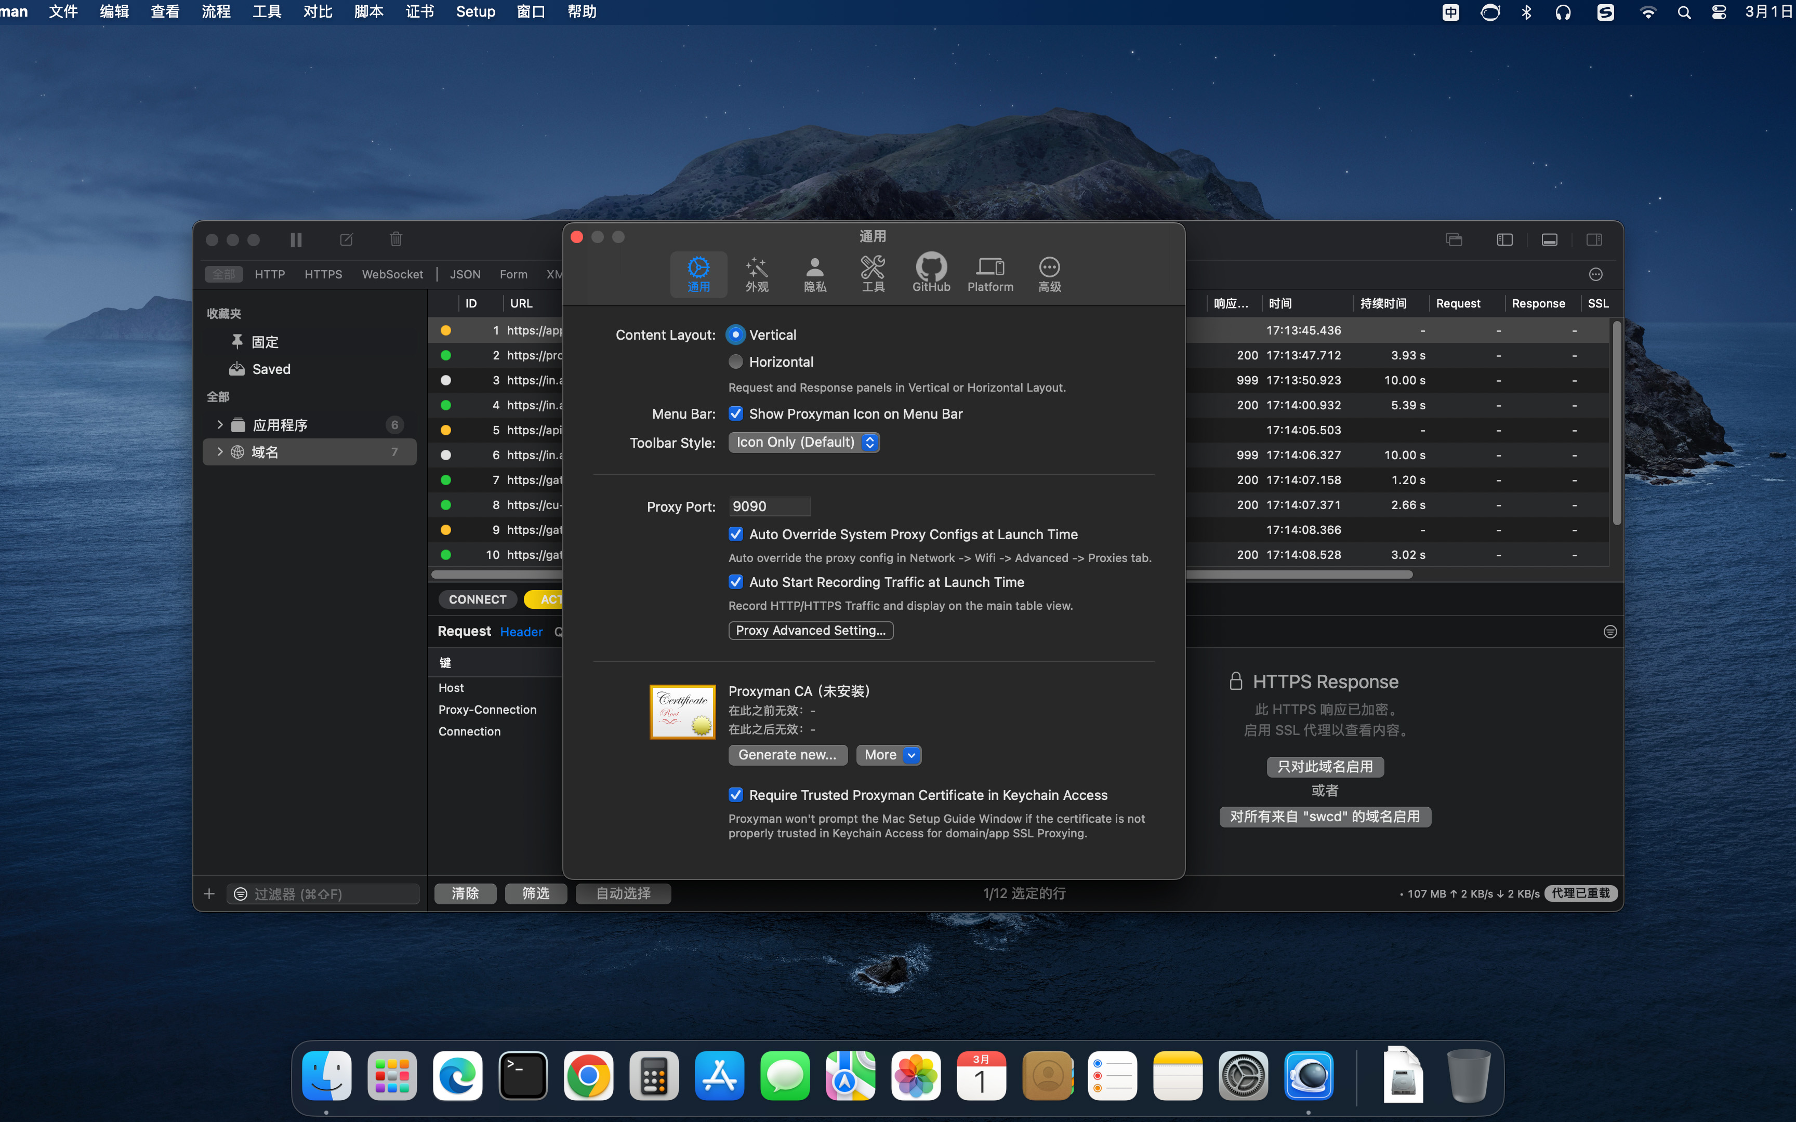Image resolution: width=1796 pixels, height=1122 pixels.
Task: Open the 工具 menu in the menu bar
Action: pyautogui.click(x=267, y=12)
